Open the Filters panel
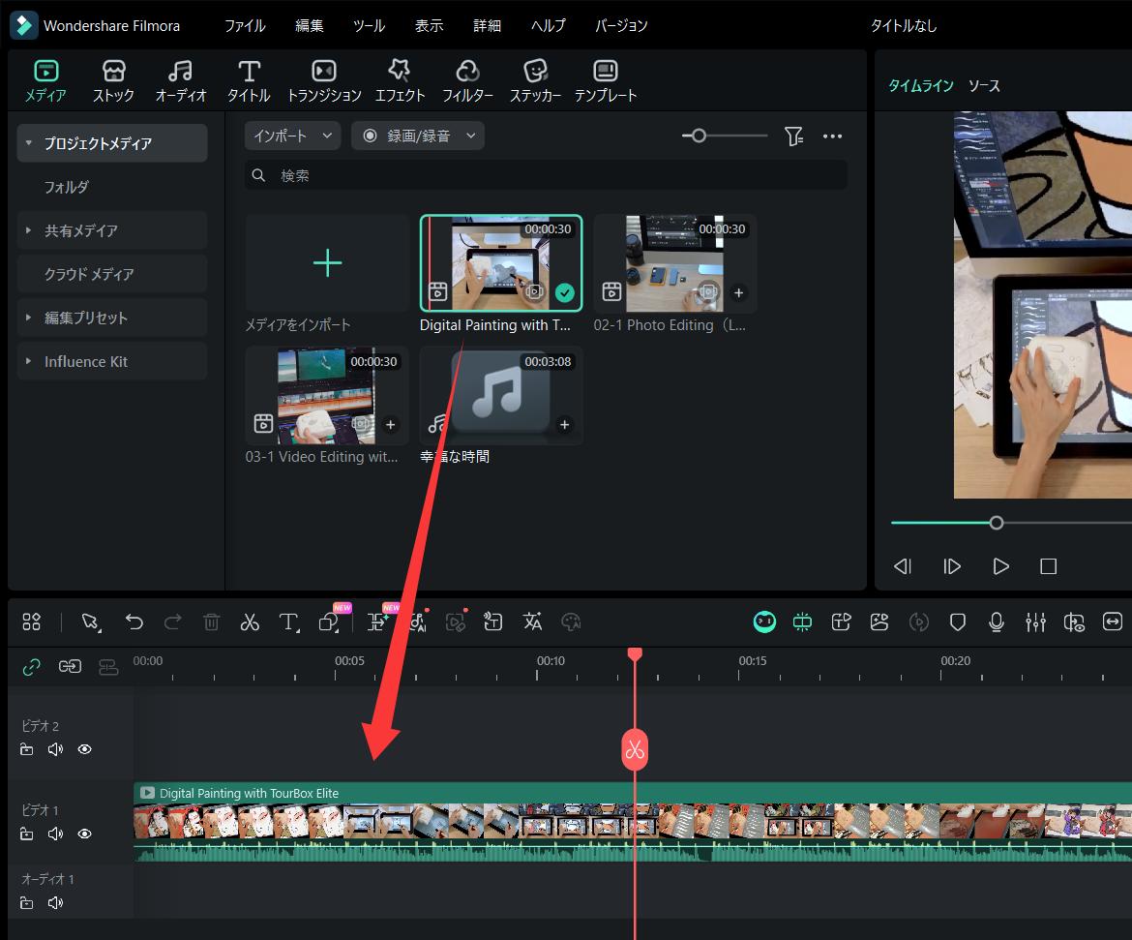The height and width of the screenshot is (940, 1132). [467, 80]
